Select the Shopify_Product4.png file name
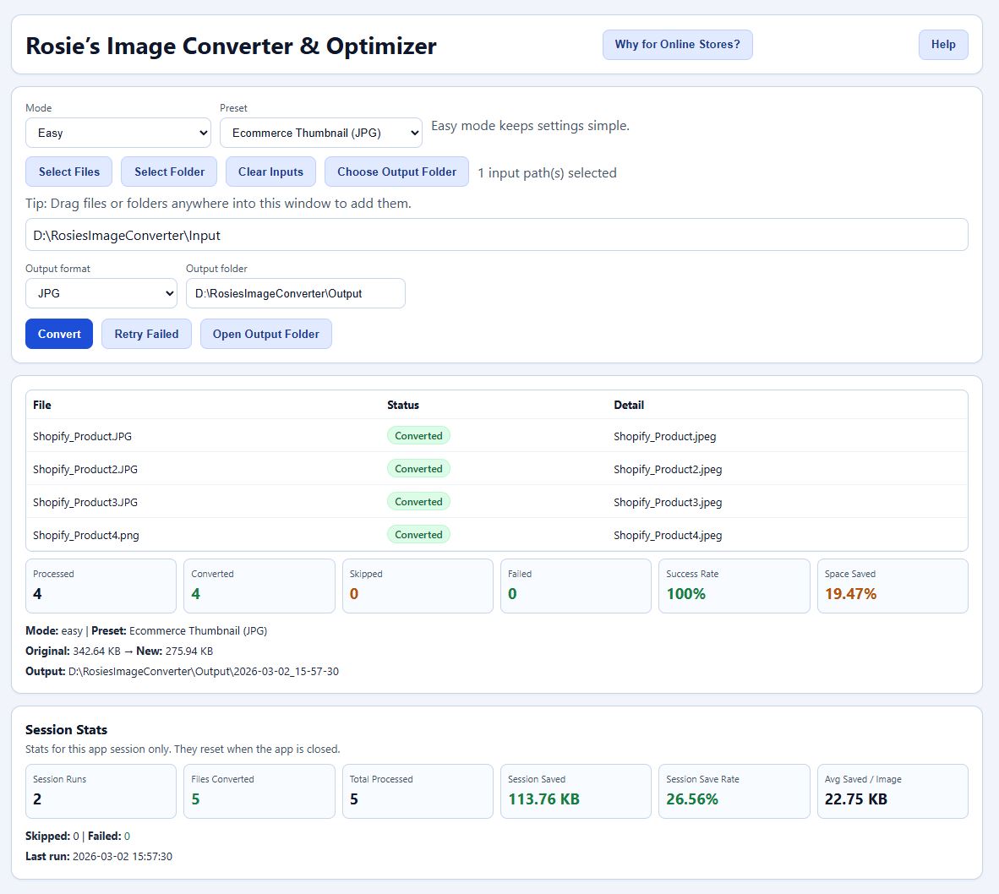999x894 pixels. pyautogui.click(x=86, y=536)
